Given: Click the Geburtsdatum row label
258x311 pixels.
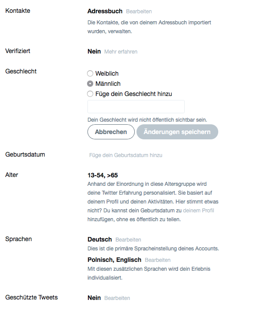Looking at the screenshot, I should click(x=25, y=154).
